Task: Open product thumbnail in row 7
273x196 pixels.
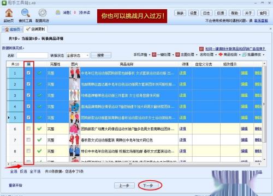Action: click(75, 140)
